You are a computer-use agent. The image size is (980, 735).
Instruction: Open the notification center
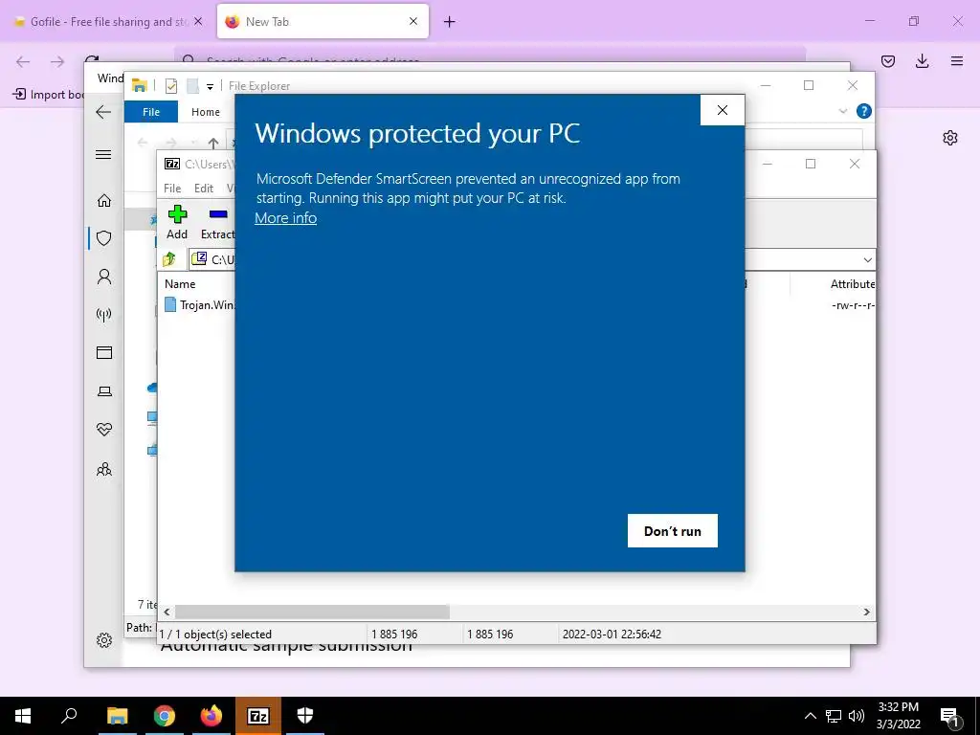(x=949, y=716)
